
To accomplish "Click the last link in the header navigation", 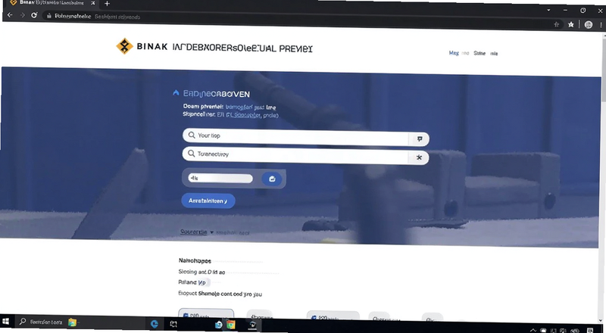I will coord(494,53).
